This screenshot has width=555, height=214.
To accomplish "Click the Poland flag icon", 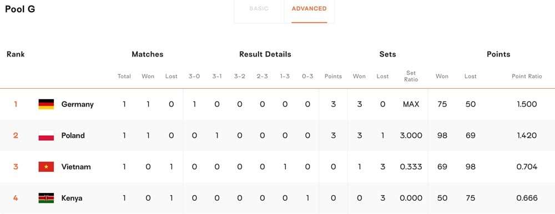I will click(46, 135).
